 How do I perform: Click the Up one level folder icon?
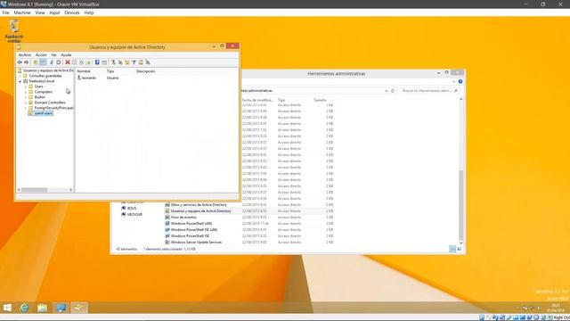pyautogui.click(x=36, y=62)
